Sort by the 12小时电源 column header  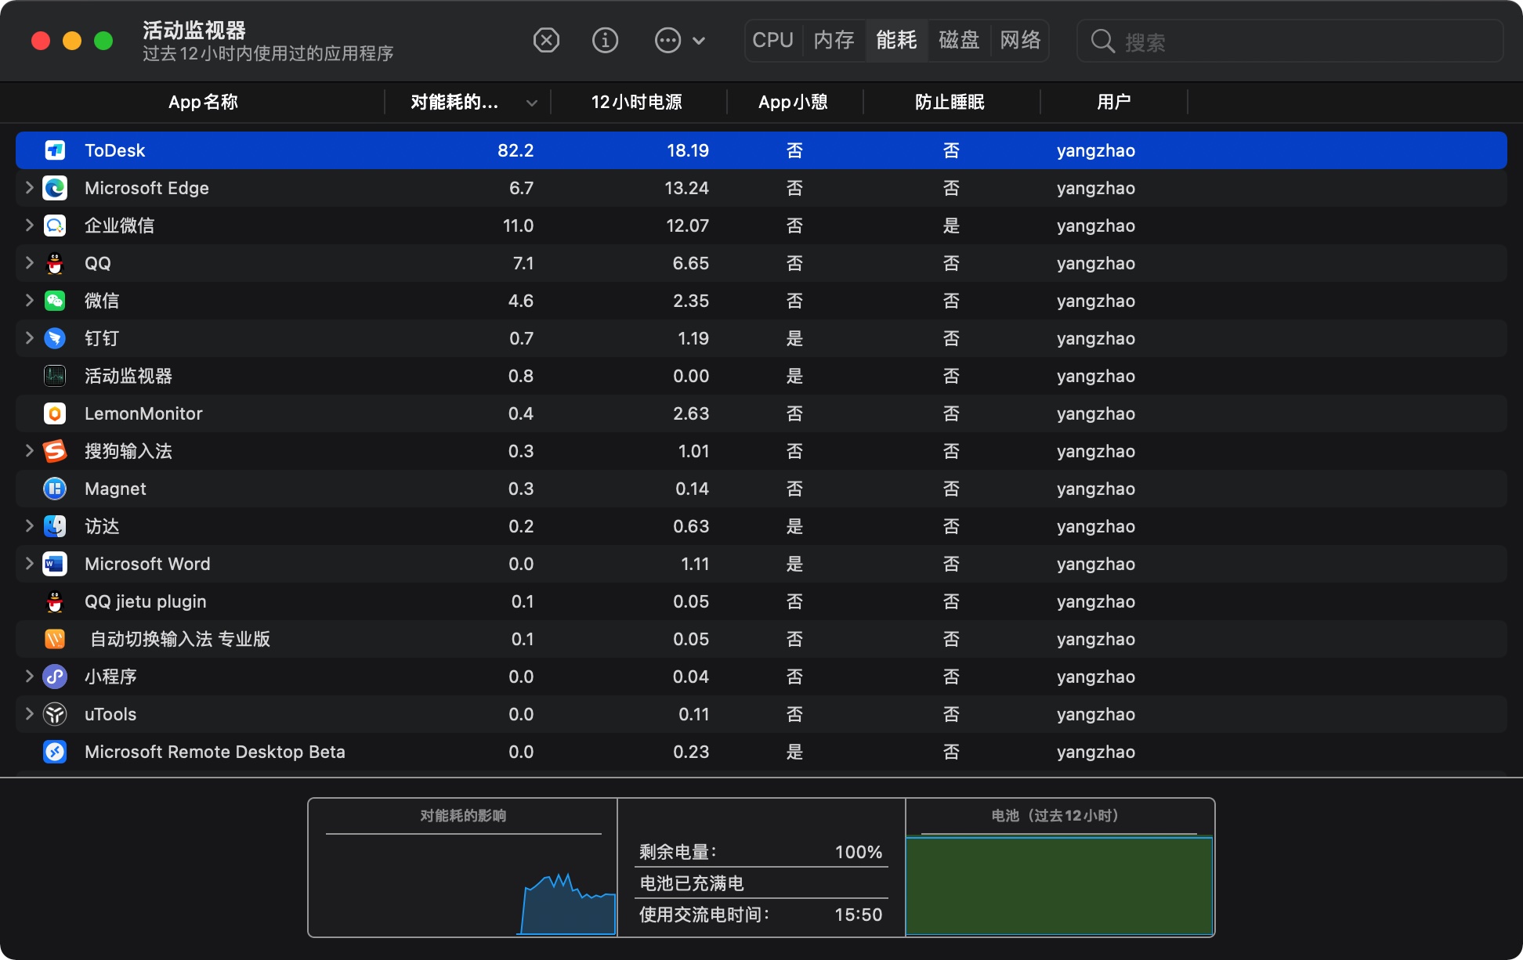[x=636, y=102]
